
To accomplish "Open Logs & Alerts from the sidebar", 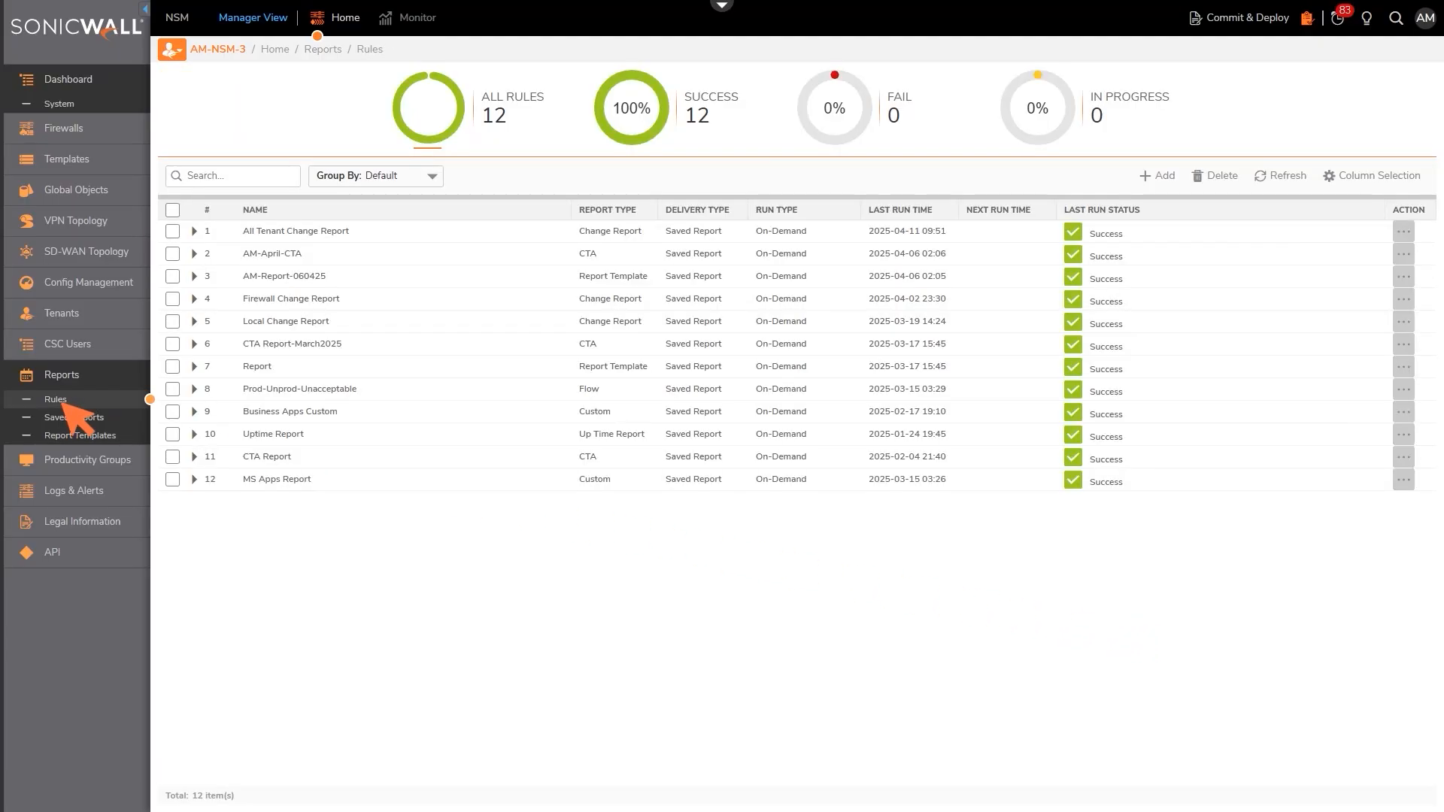I will pyautogui.click(x=74, y=490).
